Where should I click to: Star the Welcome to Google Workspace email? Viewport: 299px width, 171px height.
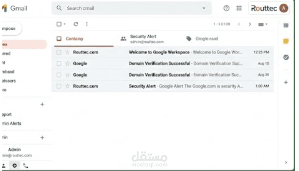(x=67, y=52)
